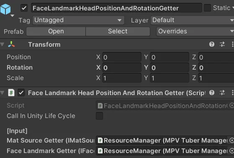Collapse the Face Landmark script component foldout
Screen dimensions: 234x158
click(2, 93)
